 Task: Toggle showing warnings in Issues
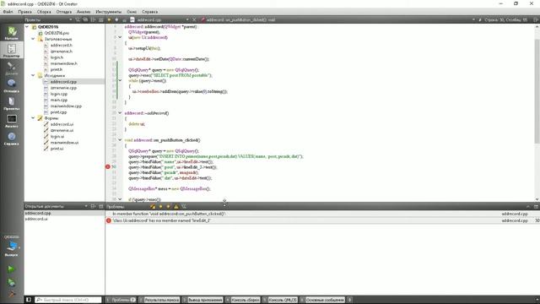pyautogui.click(x=176, y=206)
